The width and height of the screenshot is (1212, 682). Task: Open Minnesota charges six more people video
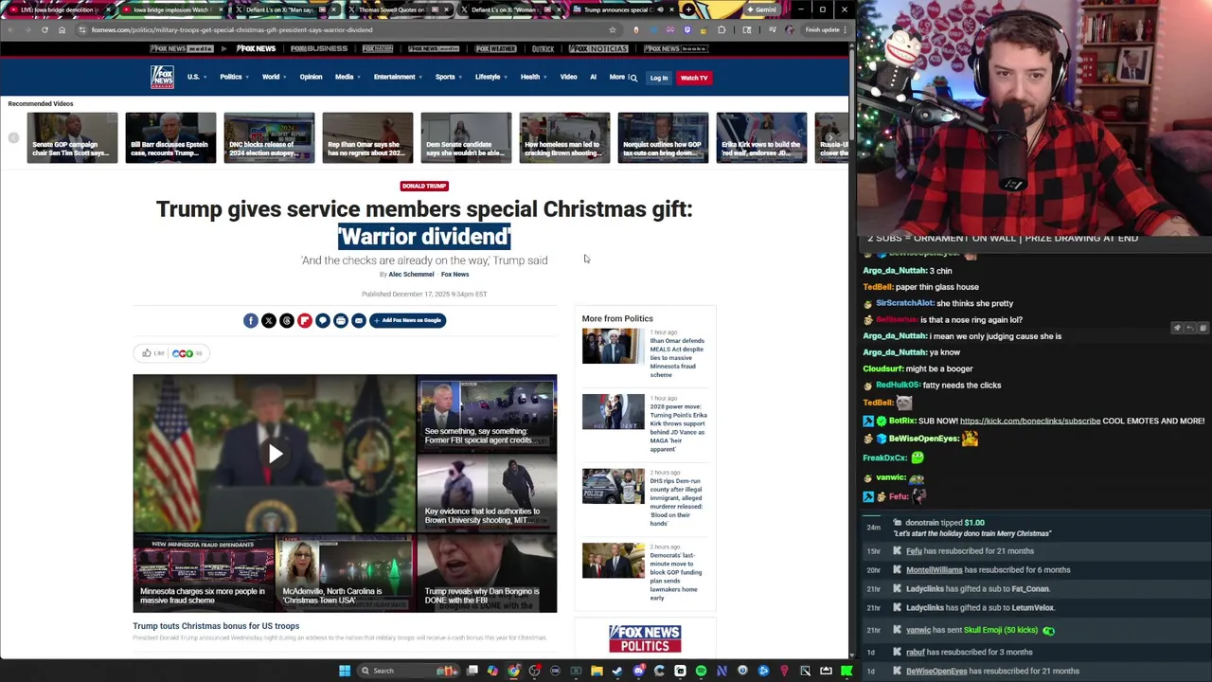coord(203,571)
